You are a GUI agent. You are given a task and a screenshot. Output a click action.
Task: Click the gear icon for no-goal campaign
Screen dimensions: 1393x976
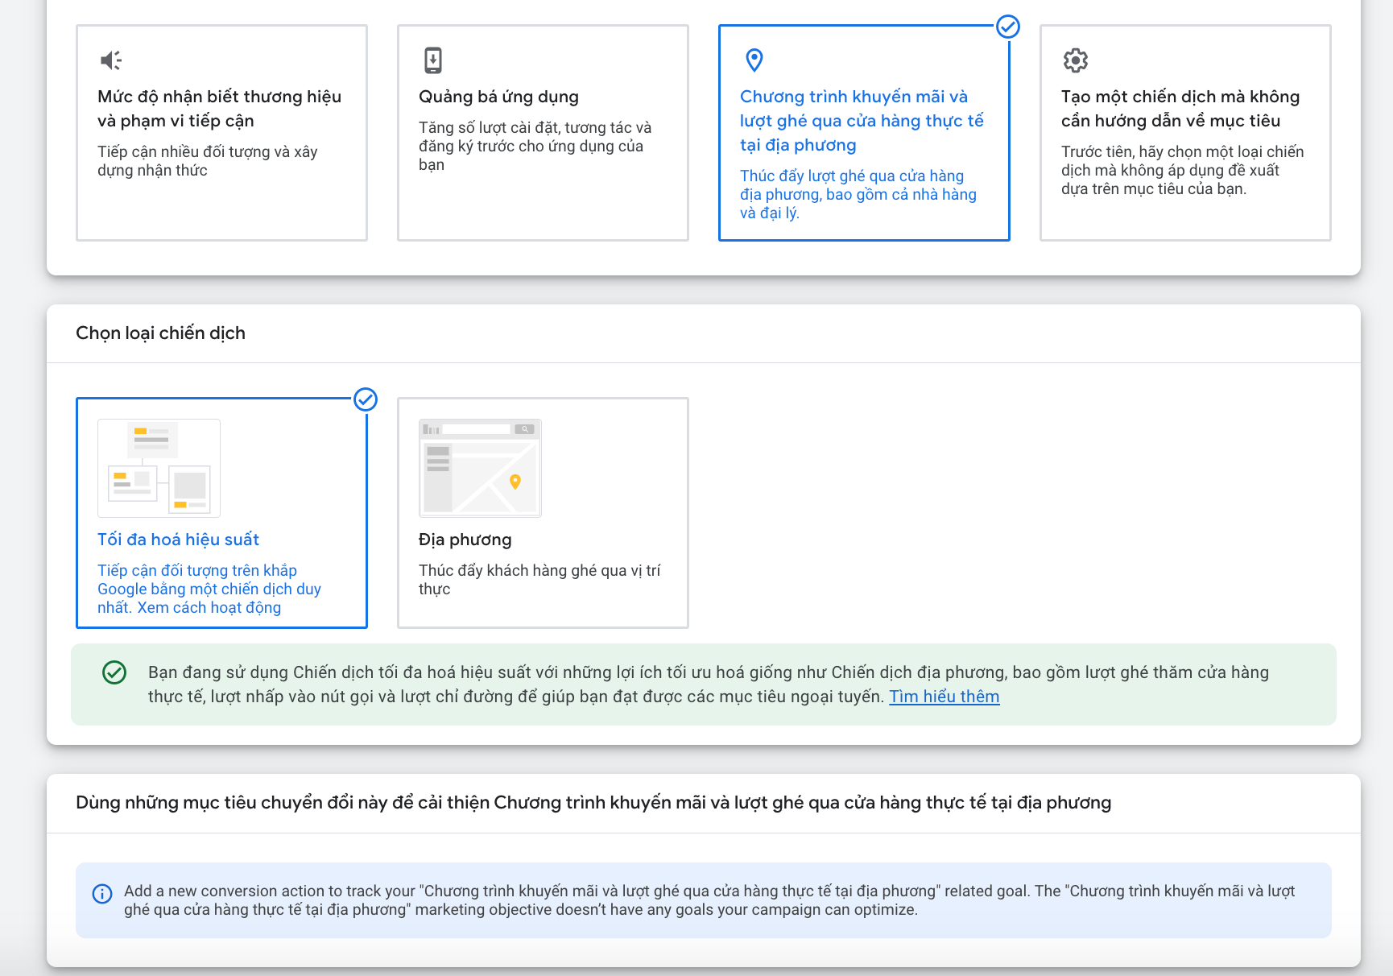click(1076, 60)
